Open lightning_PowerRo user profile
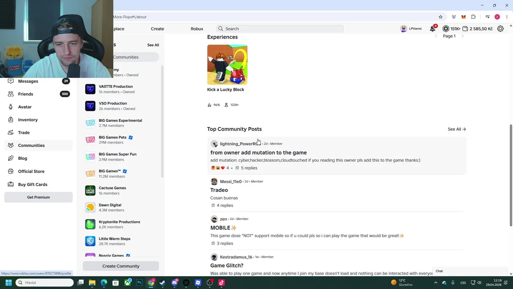Viewport: 513px width, 289px height. tap(239, 144)
